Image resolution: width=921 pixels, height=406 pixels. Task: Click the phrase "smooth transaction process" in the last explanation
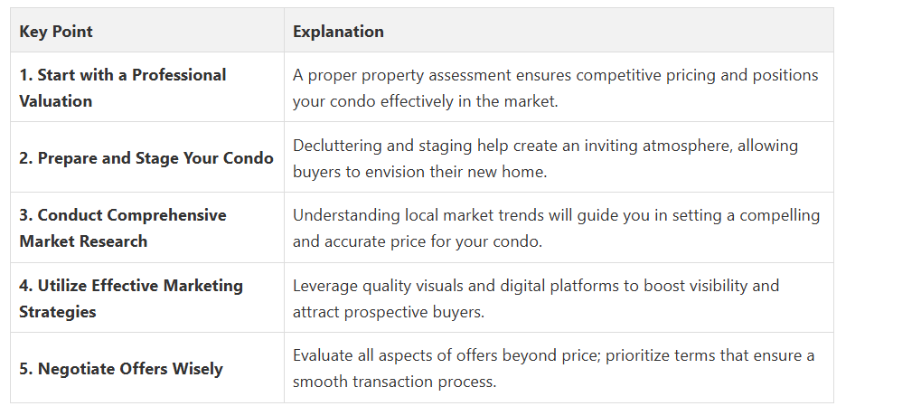point(395,382)
